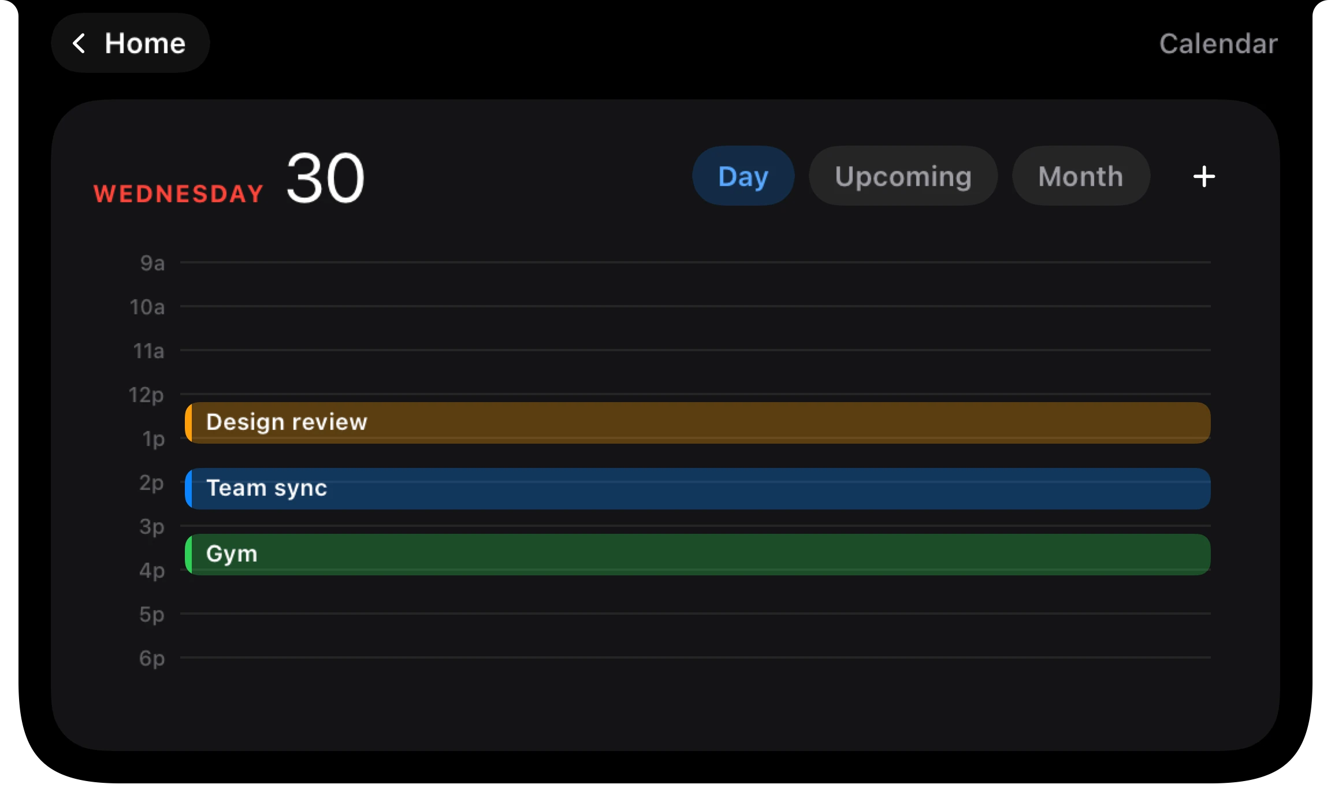This screenshot has height=788, width=1331.
Task: Click the Calendar title label
Action: point(1218,43)
